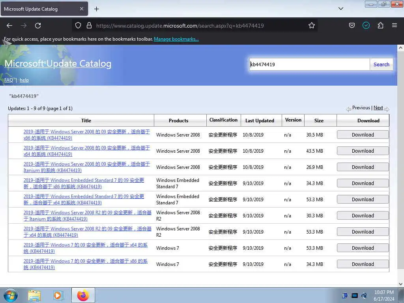404x303 pixels.
Task: Open Windows 7 x86 update link
Action: [86, 264]
